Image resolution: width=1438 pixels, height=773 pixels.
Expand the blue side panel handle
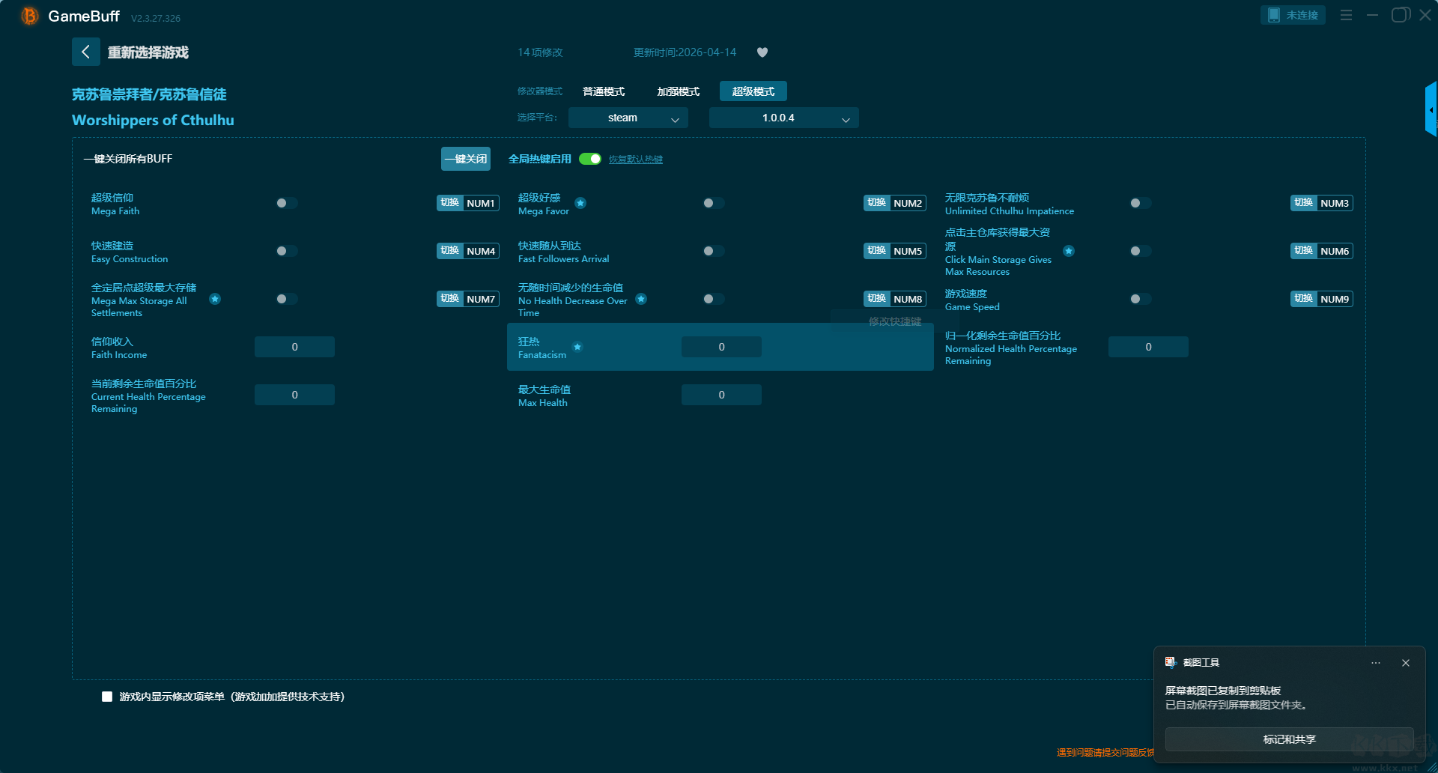[x=1431, y=109]
